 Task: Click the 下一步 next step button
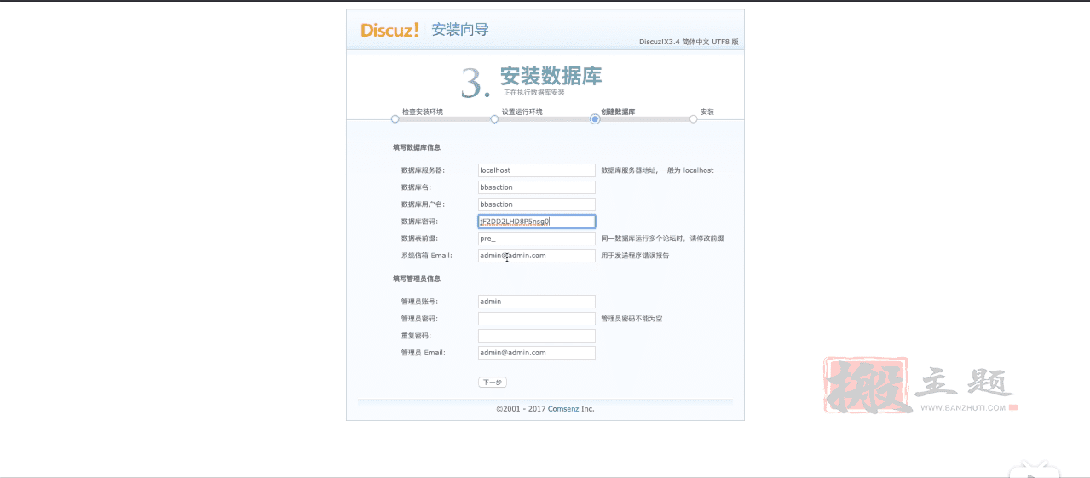click(x=493, y=383)
